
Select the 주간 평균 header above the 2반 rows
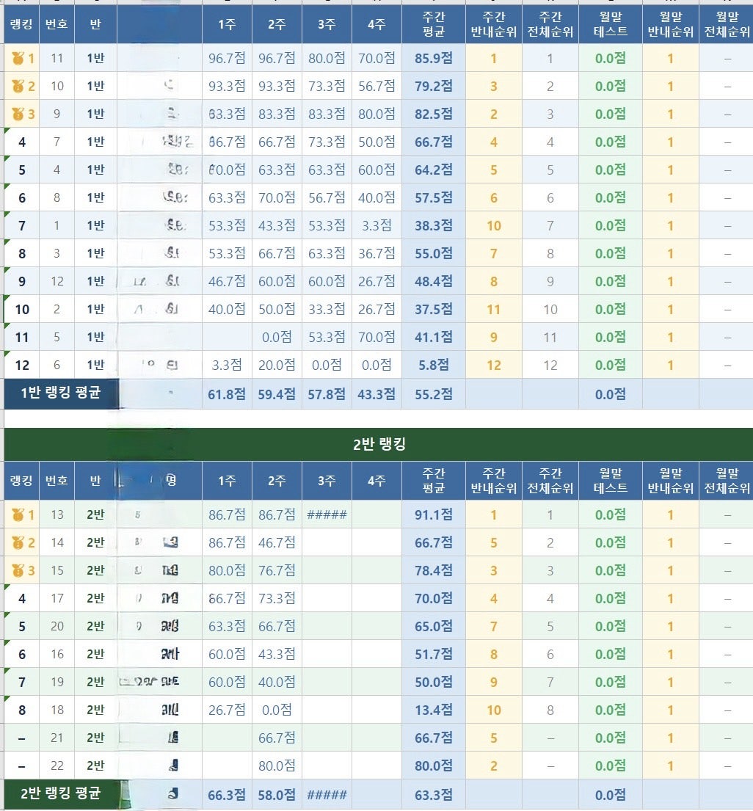[434, 481]
